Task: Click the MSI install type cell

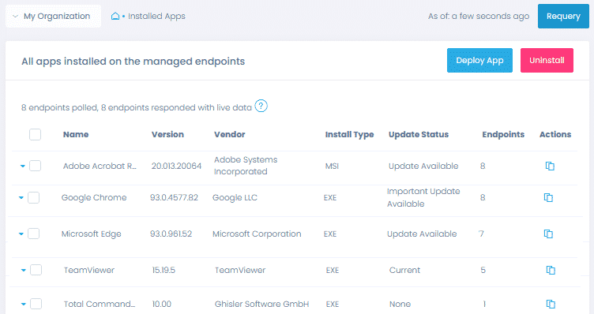Action: click(x=332, y=166)
